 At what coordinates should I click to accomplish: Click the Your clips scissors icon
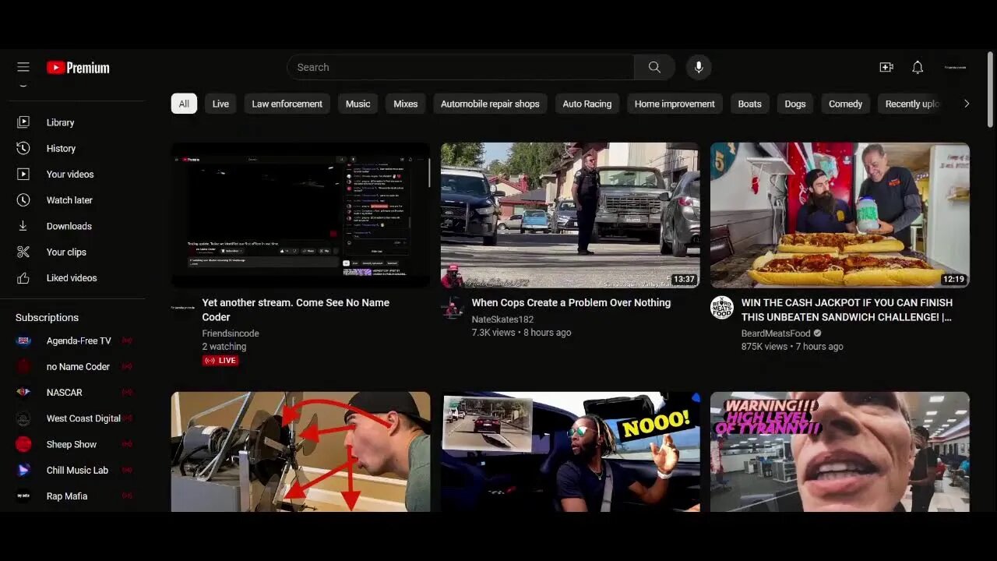pyautogui.click(x=23, y=252)
